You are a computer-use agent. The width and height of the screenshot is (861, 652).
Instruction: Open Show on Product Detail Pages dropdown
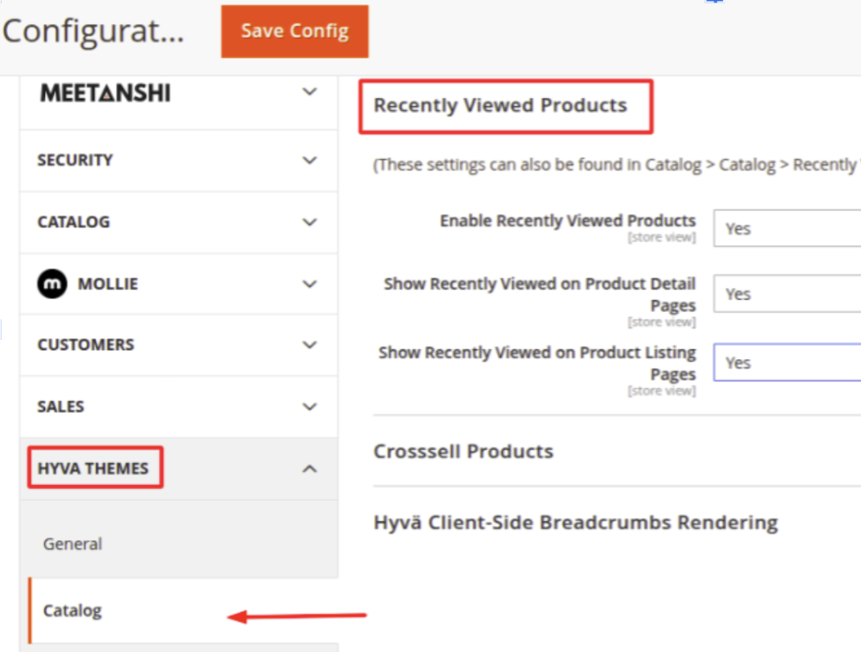click(787, 294)
